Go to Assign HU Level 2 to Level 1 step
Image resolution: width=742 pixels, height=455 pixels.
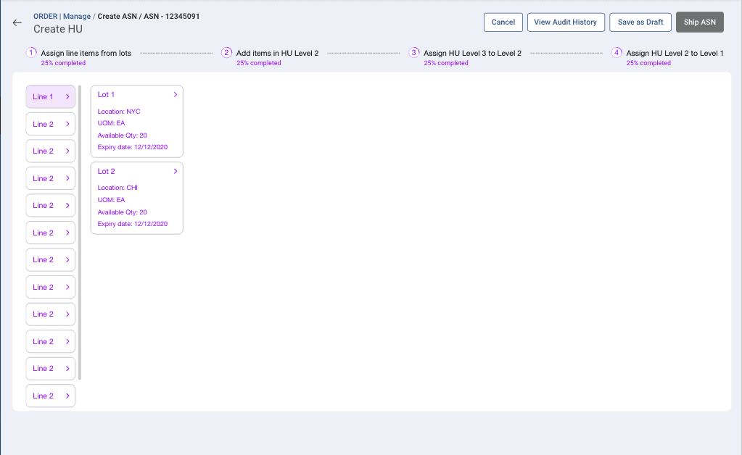tap(675, 54)
